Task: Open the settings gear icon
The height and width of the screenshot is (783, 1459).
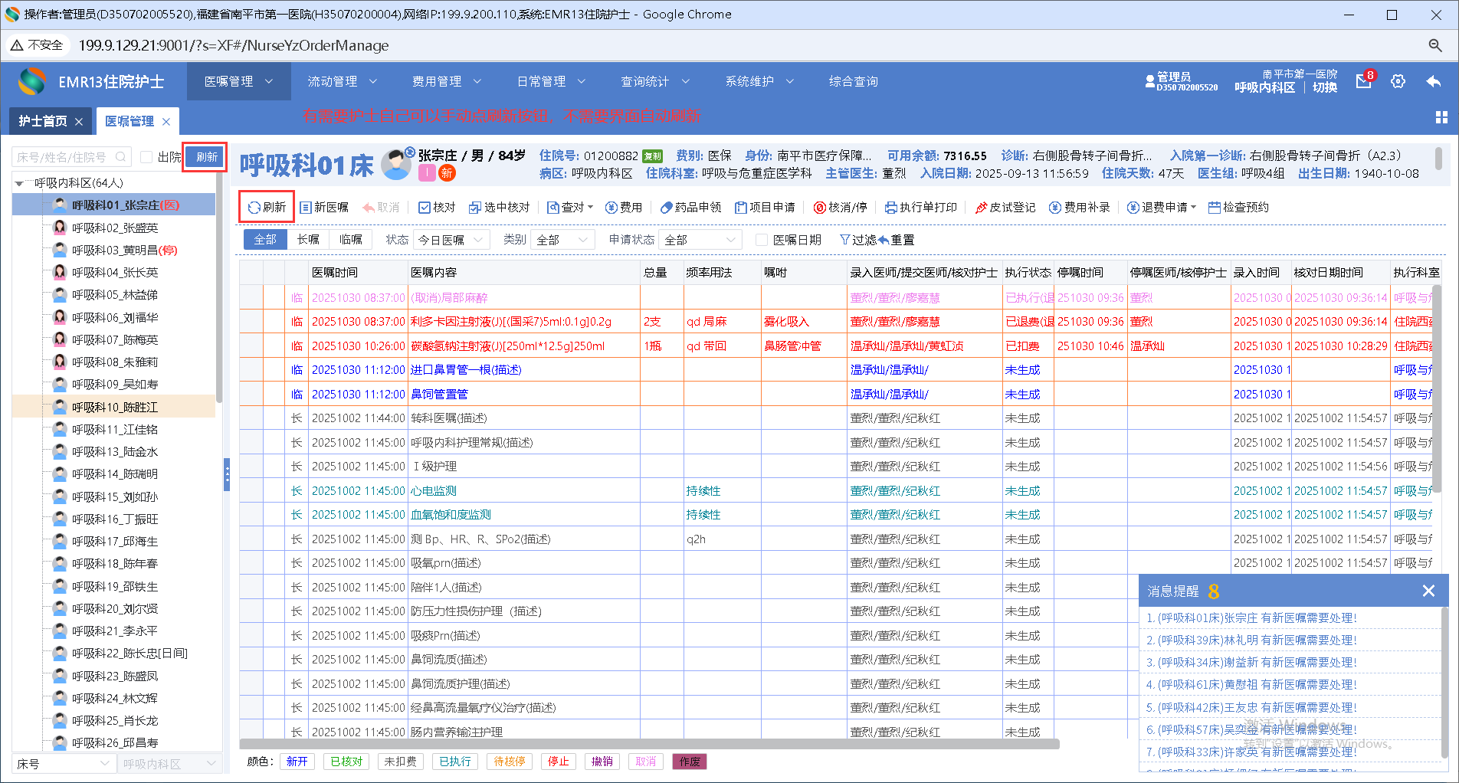Action: coord(1398,81)
